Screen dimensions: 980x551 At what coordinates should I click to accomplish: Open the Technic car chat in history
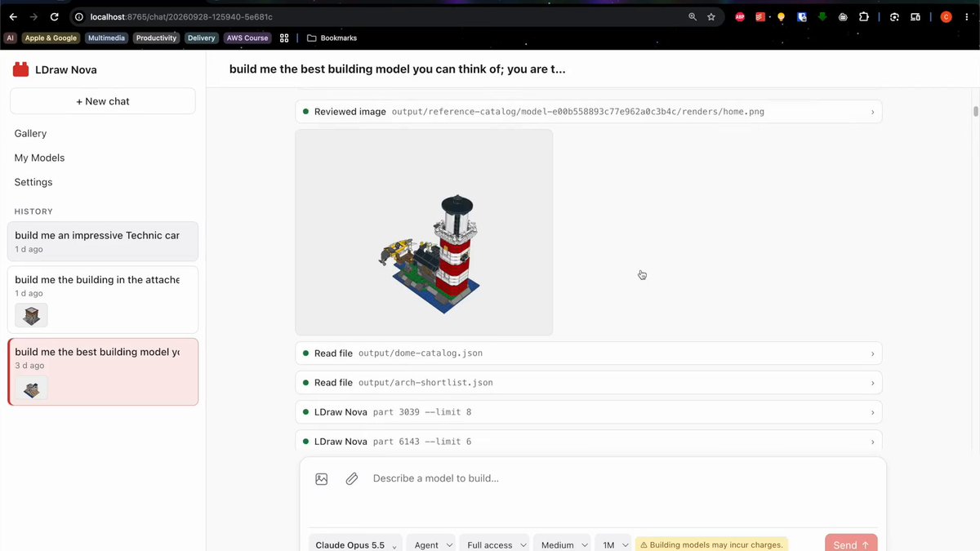point(103,242)
